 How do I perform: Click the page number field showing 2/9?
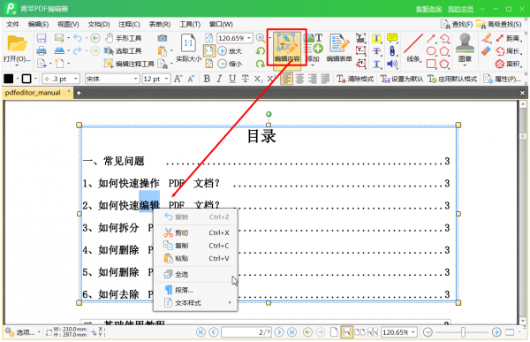(246, 332)
